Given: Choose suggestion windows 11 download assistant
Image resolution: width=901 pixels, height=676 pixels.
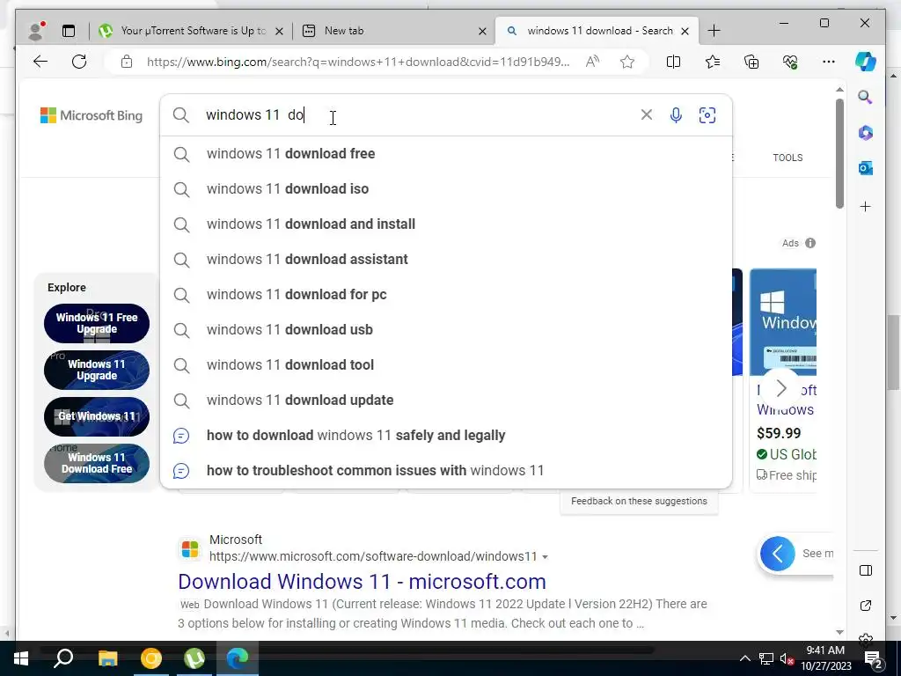Looking at the screenshot, I should pyautogui.click(x=446, y=260).
